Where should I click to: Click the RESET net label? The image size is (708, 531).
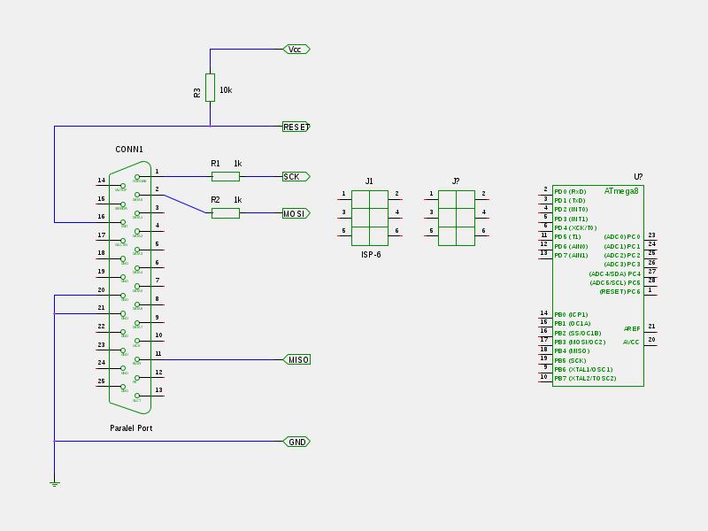pos(296,127)
